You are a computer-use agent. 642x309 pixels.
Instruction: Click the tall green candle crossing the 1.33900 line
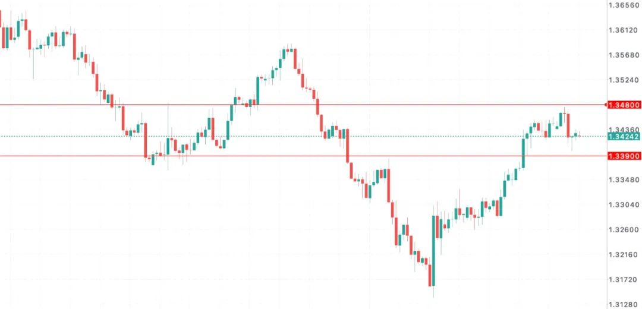click(524, 153)
